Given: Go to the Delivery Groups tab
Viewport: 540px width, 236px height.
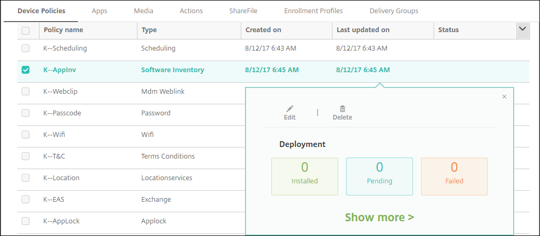Looking at the screenshot, I should [394, 11].
